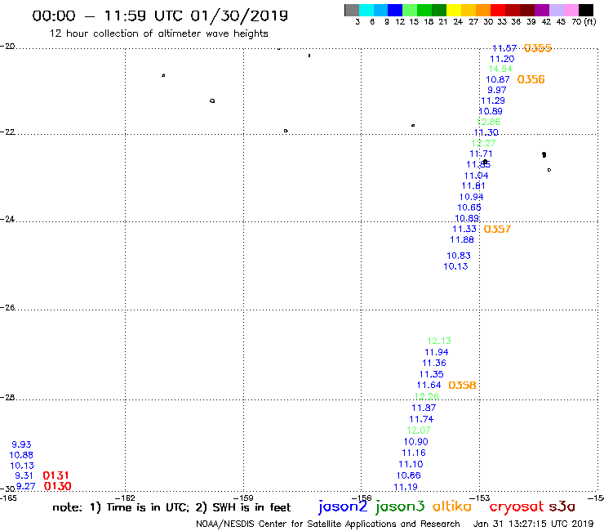
Task: Click the wave height value 11.94
Action: pyautogui.click(x=437, y=352)
